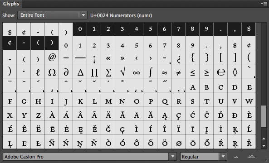Select the Ą A-ogonek glyph
The image size is (269, 163).
pos(164,113)
